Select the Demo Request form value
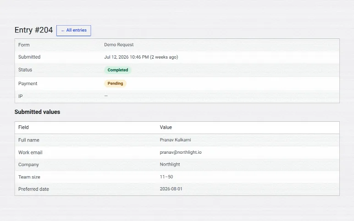 [x=119, y=44]
